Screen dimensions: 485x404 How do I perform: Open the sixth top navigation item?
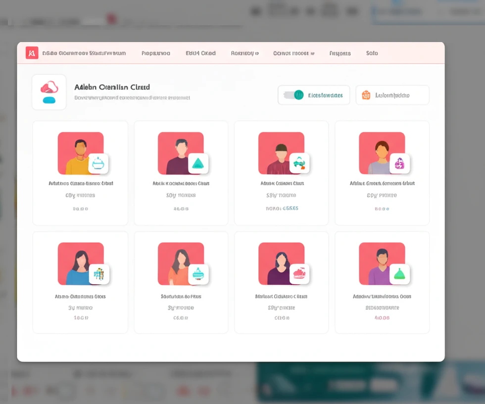coord(340,53)
